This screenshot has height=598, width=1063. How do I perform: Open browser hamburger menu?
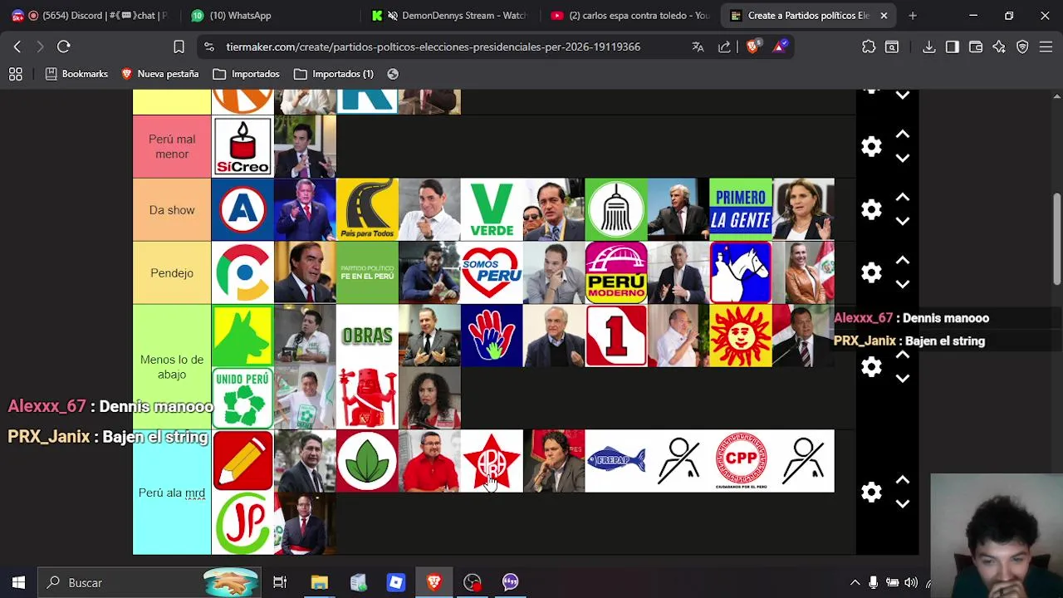pos(1046,47)
